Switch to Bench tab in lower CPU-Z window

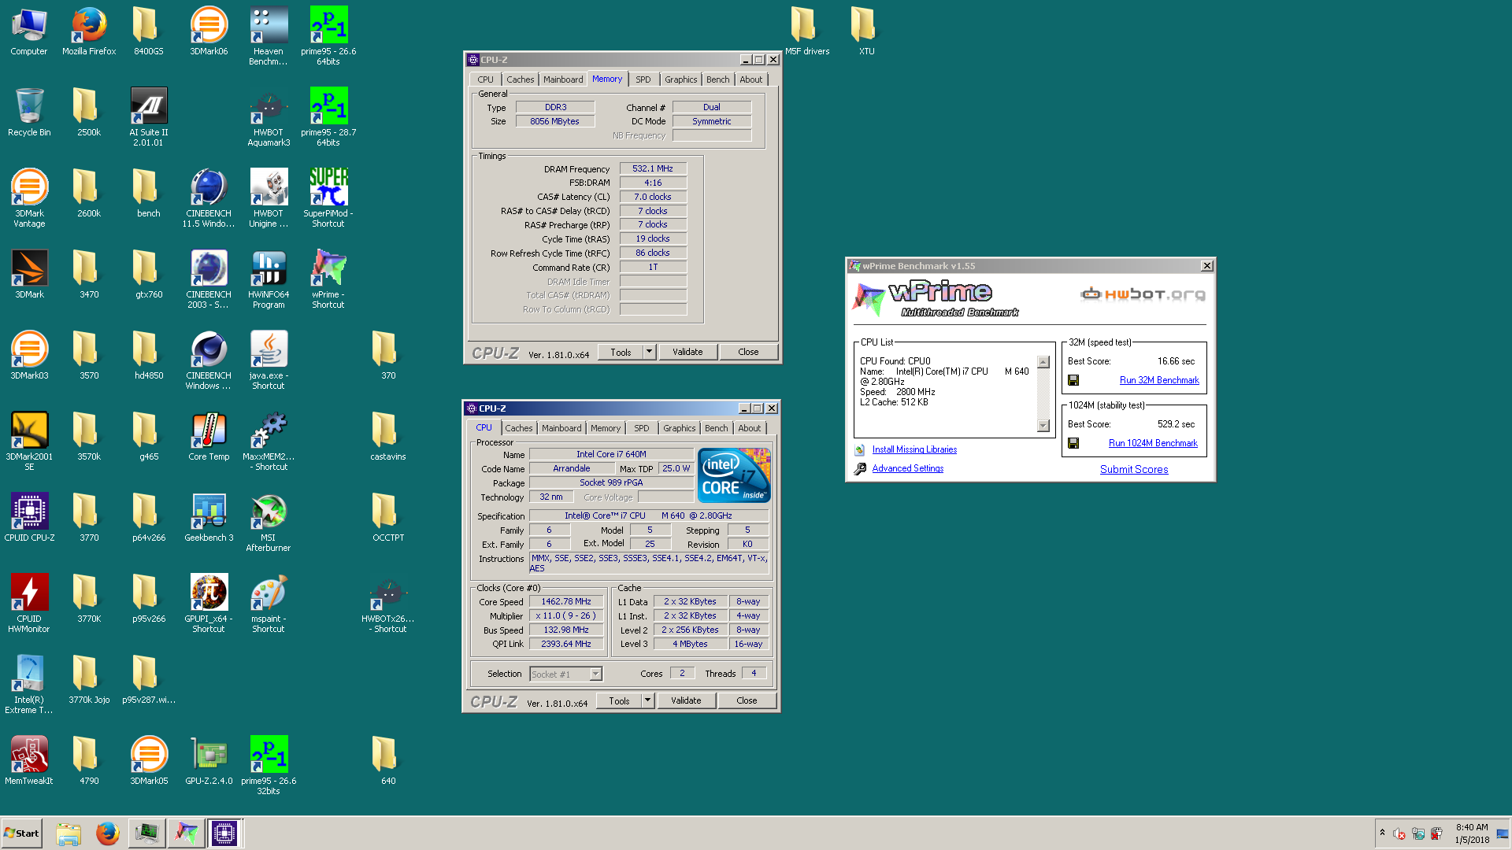pos(717,428)
